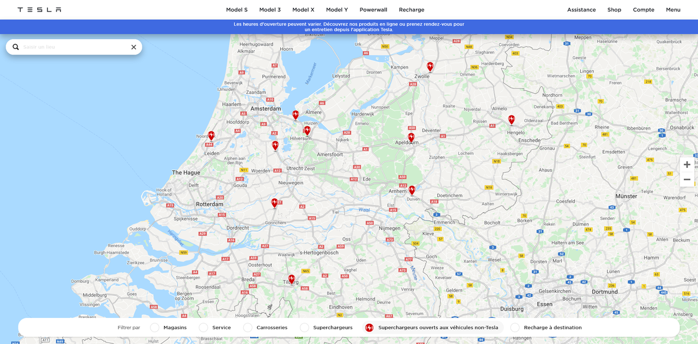Open the Powerwall page
The image size is (698, 344).
click(374, 10)
